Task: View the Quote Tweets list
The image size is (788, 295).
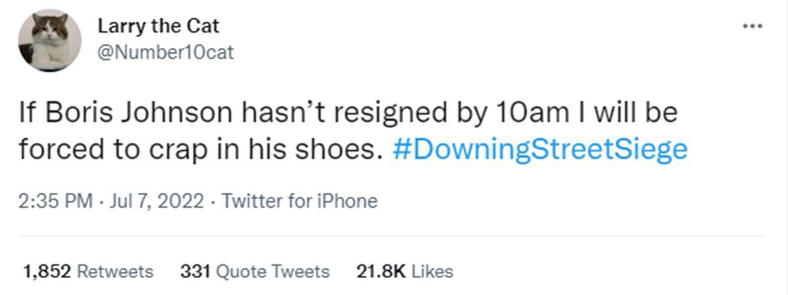Action: point(273,271)
